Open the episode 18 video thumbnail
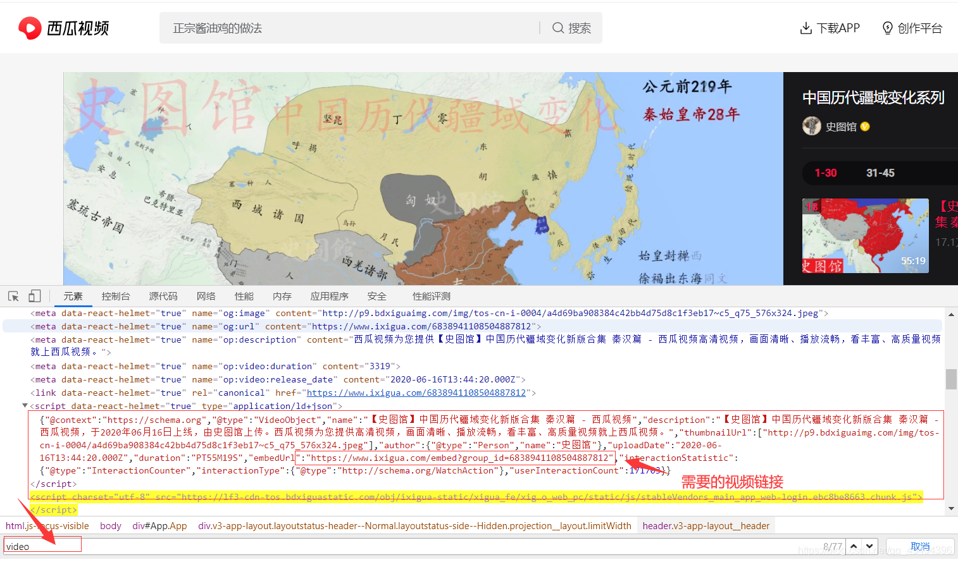Screen dimensions: 958x562 (x=865, y=236)
